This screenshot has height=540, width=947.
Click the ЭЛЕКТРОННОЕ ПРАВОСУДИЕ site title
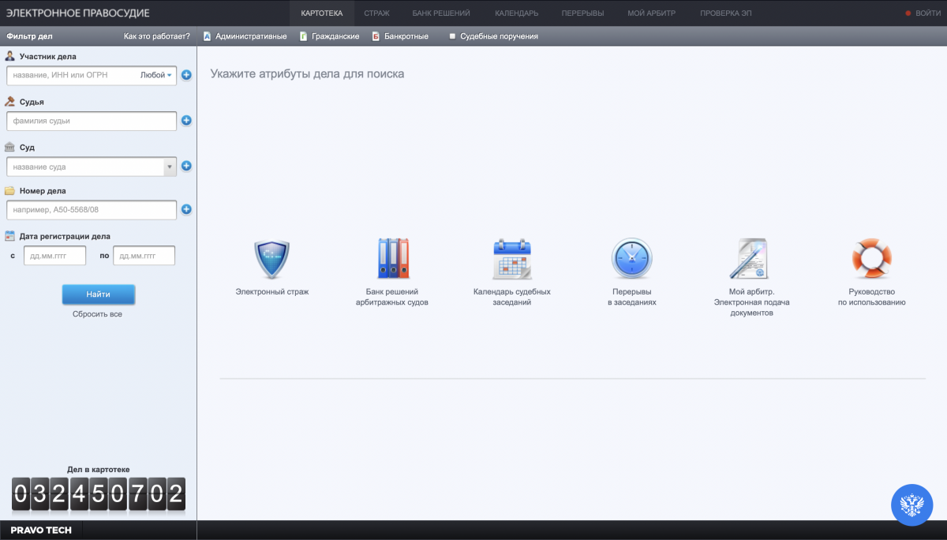pyautogui.click(x=77, y=13)
